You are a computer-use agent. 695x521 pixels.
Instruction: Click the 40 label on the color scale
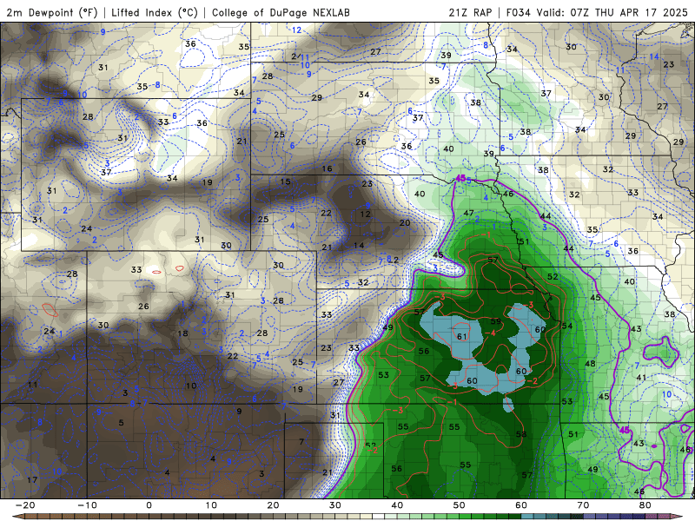point(397,505)
